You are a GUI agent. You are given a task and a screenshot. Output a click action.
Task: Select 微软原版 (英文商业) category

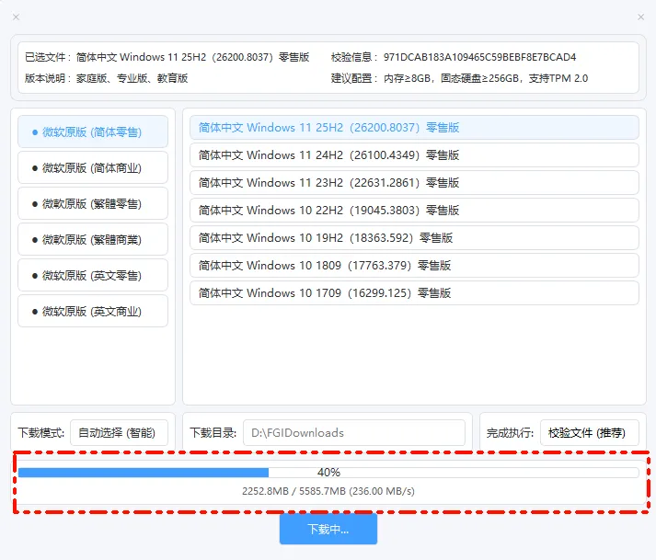(92, 311)
